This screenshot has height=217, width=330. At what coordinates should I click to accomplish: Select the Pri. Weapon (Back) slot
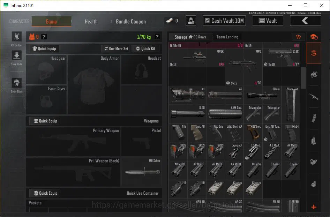[x=73, y=172]
